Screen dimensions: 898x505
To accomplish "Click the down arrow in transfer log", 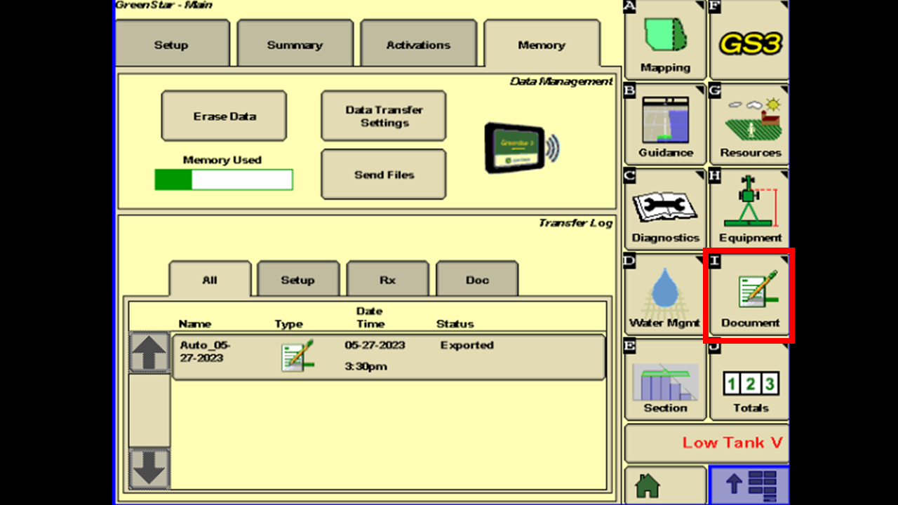I will pos(149,469).
